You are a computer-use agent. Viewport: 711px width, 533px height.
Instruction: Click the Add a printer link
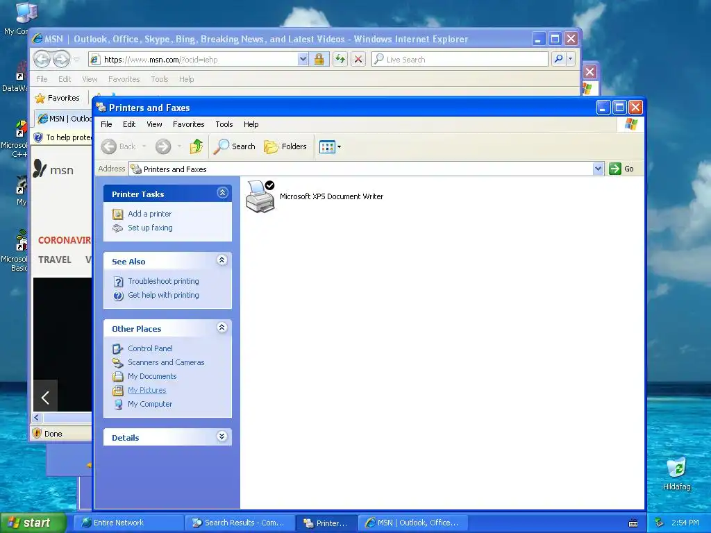pos(150,214)
